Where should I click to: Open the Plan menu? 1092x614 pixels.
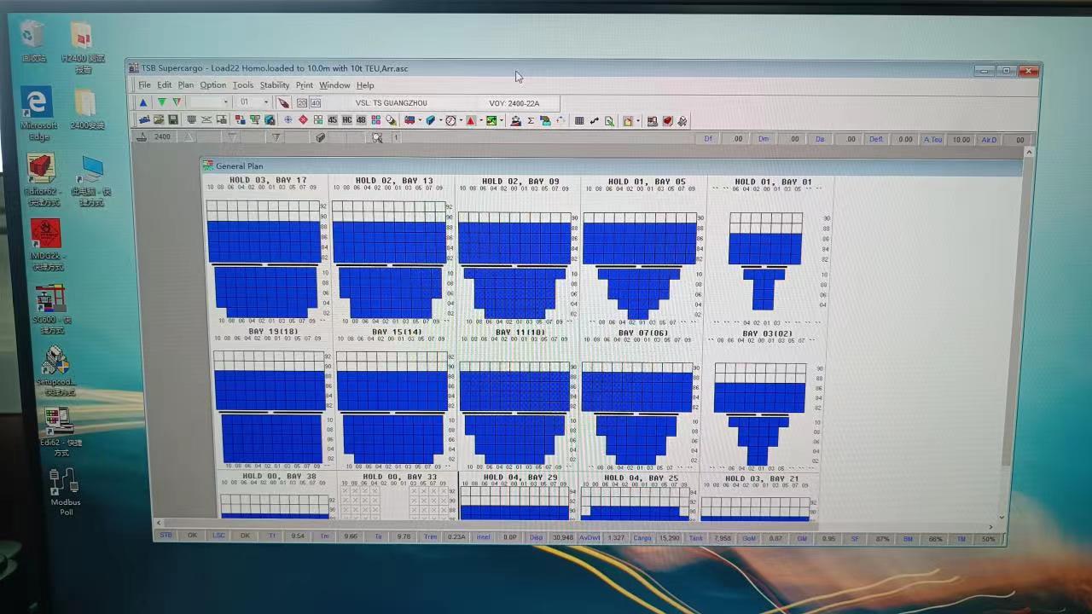pyautogui.click(x=185, y=85)
